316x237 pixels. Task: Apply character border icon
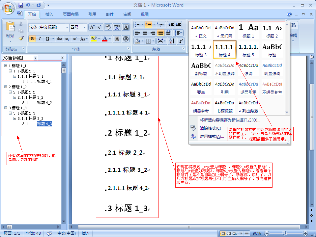[126, 27]
